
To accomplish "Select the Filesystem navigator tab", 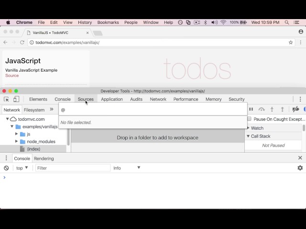I will 34,110.
